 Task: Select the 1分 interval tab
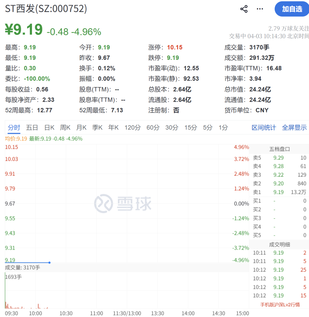[223, 127]
